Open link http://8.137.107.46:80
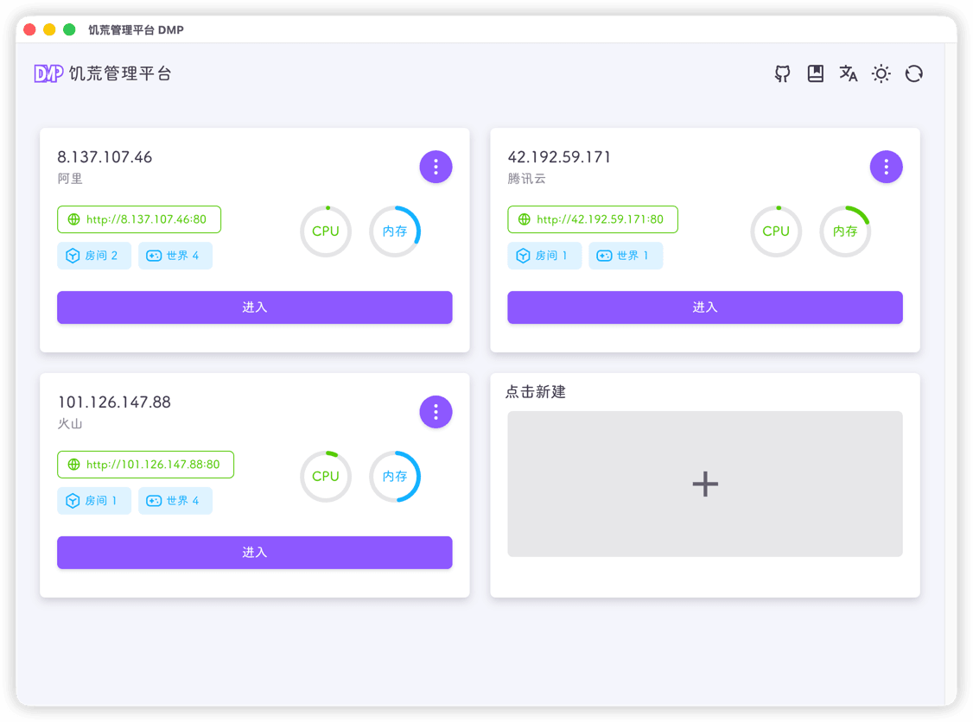Screen dimensions: 973x722 [139, 219]
